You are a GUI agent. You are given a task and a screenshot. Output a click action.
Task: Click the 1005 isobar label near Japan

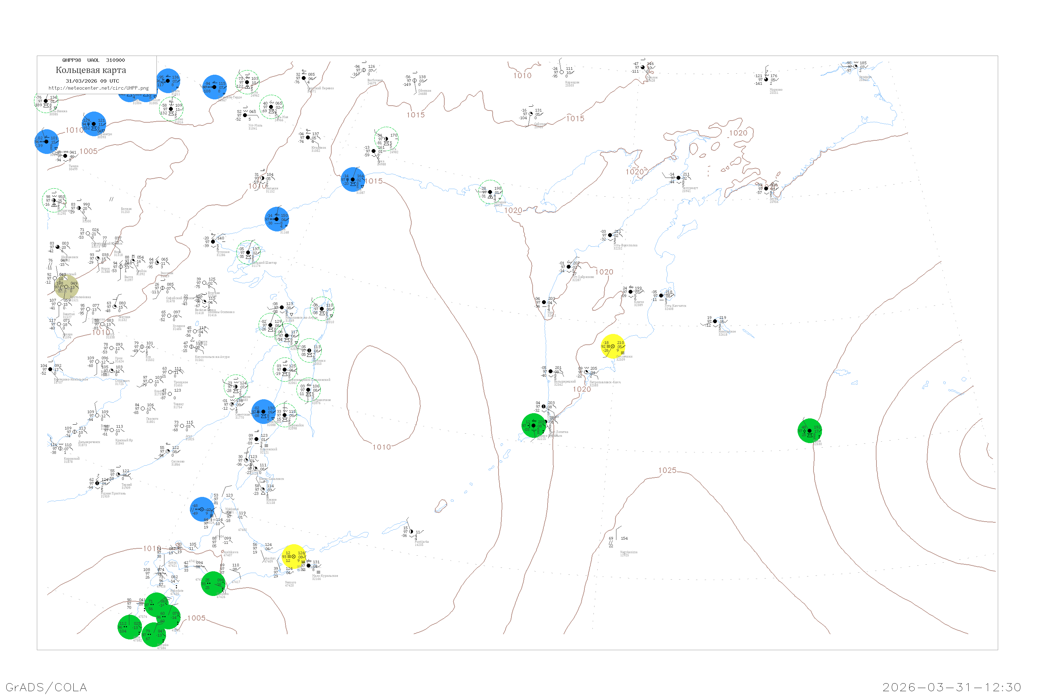coord(196,618)
